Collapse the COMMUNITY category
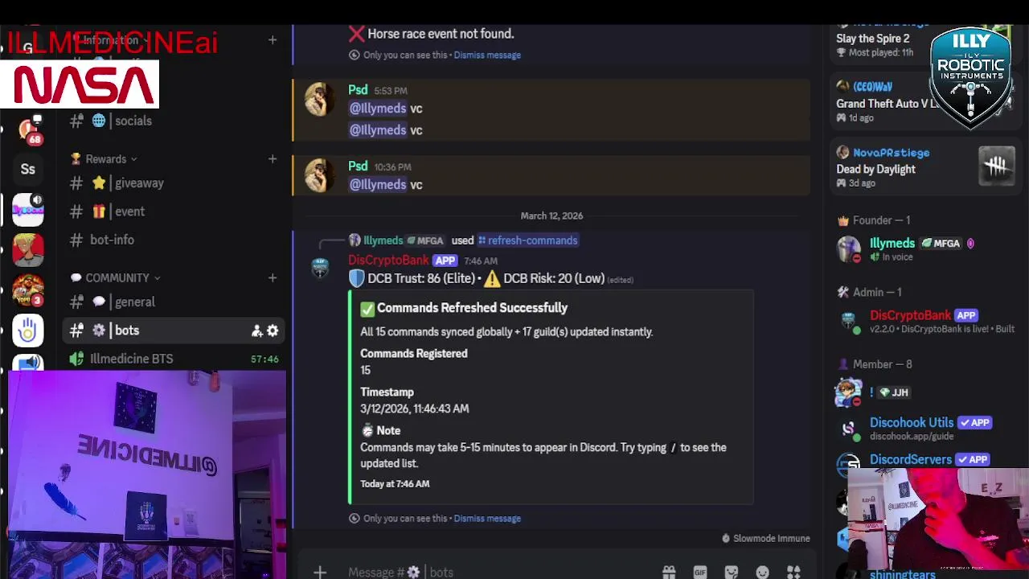Viewport: 1029px width, 579px height. point(116,277)
